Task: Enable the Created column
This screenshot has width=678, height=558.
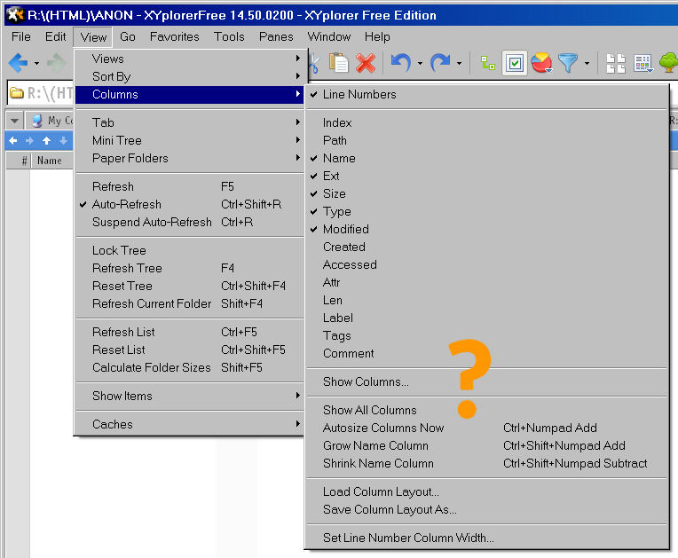Action: tap(486, 247)
